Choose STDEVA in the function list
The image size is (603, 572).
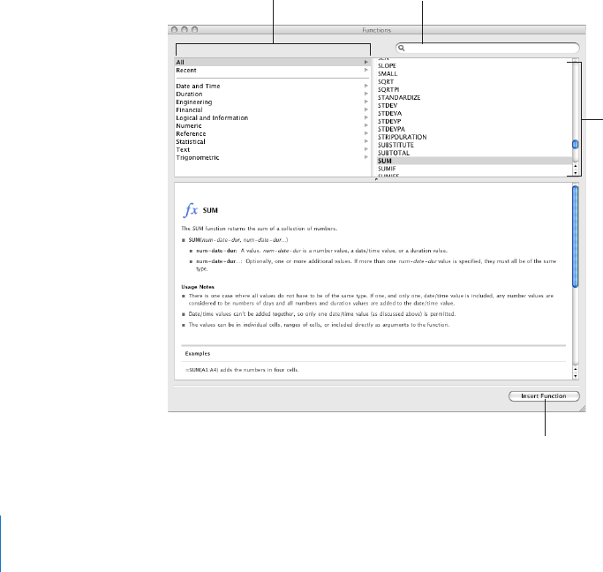point(474,113)
